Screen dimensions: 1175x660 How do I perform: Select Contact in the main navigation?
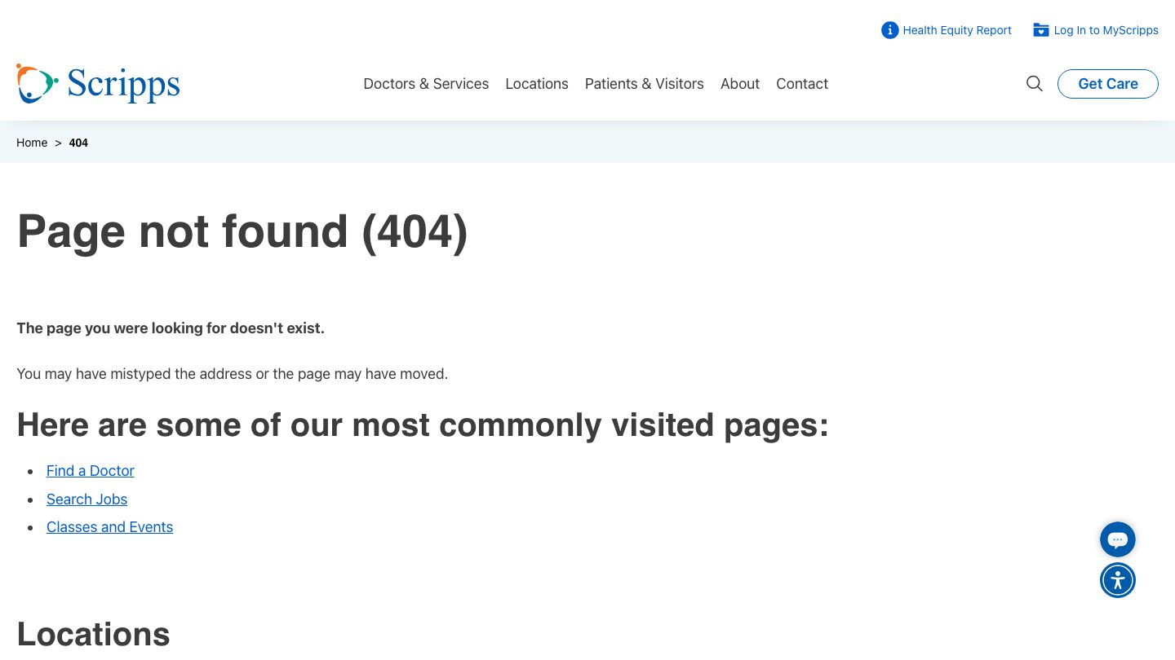click(x=801, y=84)
